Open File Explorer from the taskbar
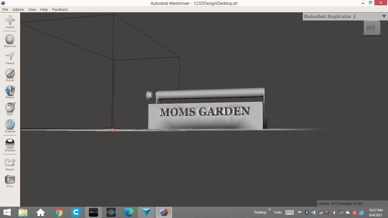 tap(23, 212)
